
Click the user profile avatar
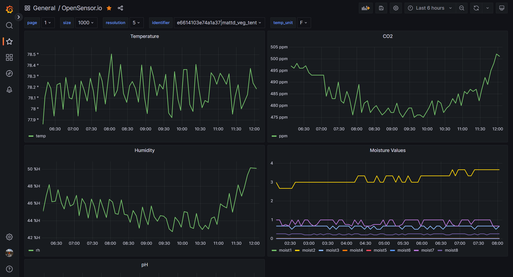[x=9, y=253]
